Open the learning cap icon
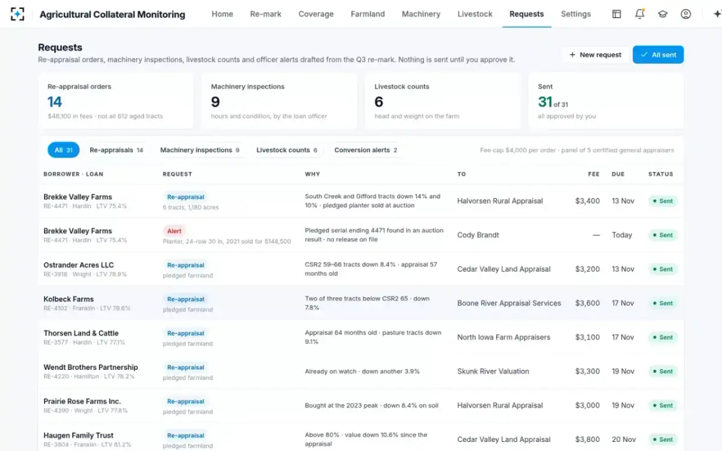Screen dimensions: 722x451 [662, 14]
